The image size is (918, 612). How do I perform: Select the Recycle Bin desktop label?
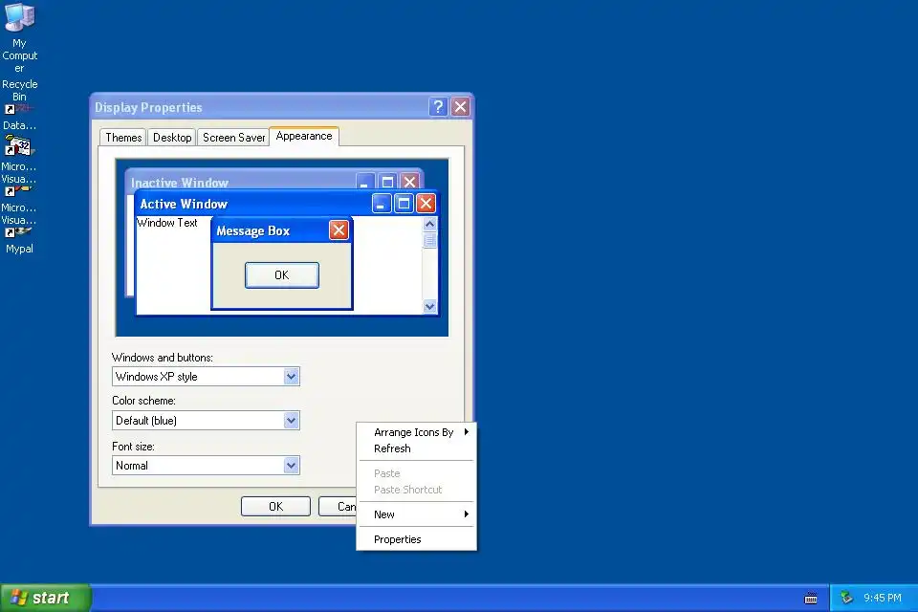19,90
